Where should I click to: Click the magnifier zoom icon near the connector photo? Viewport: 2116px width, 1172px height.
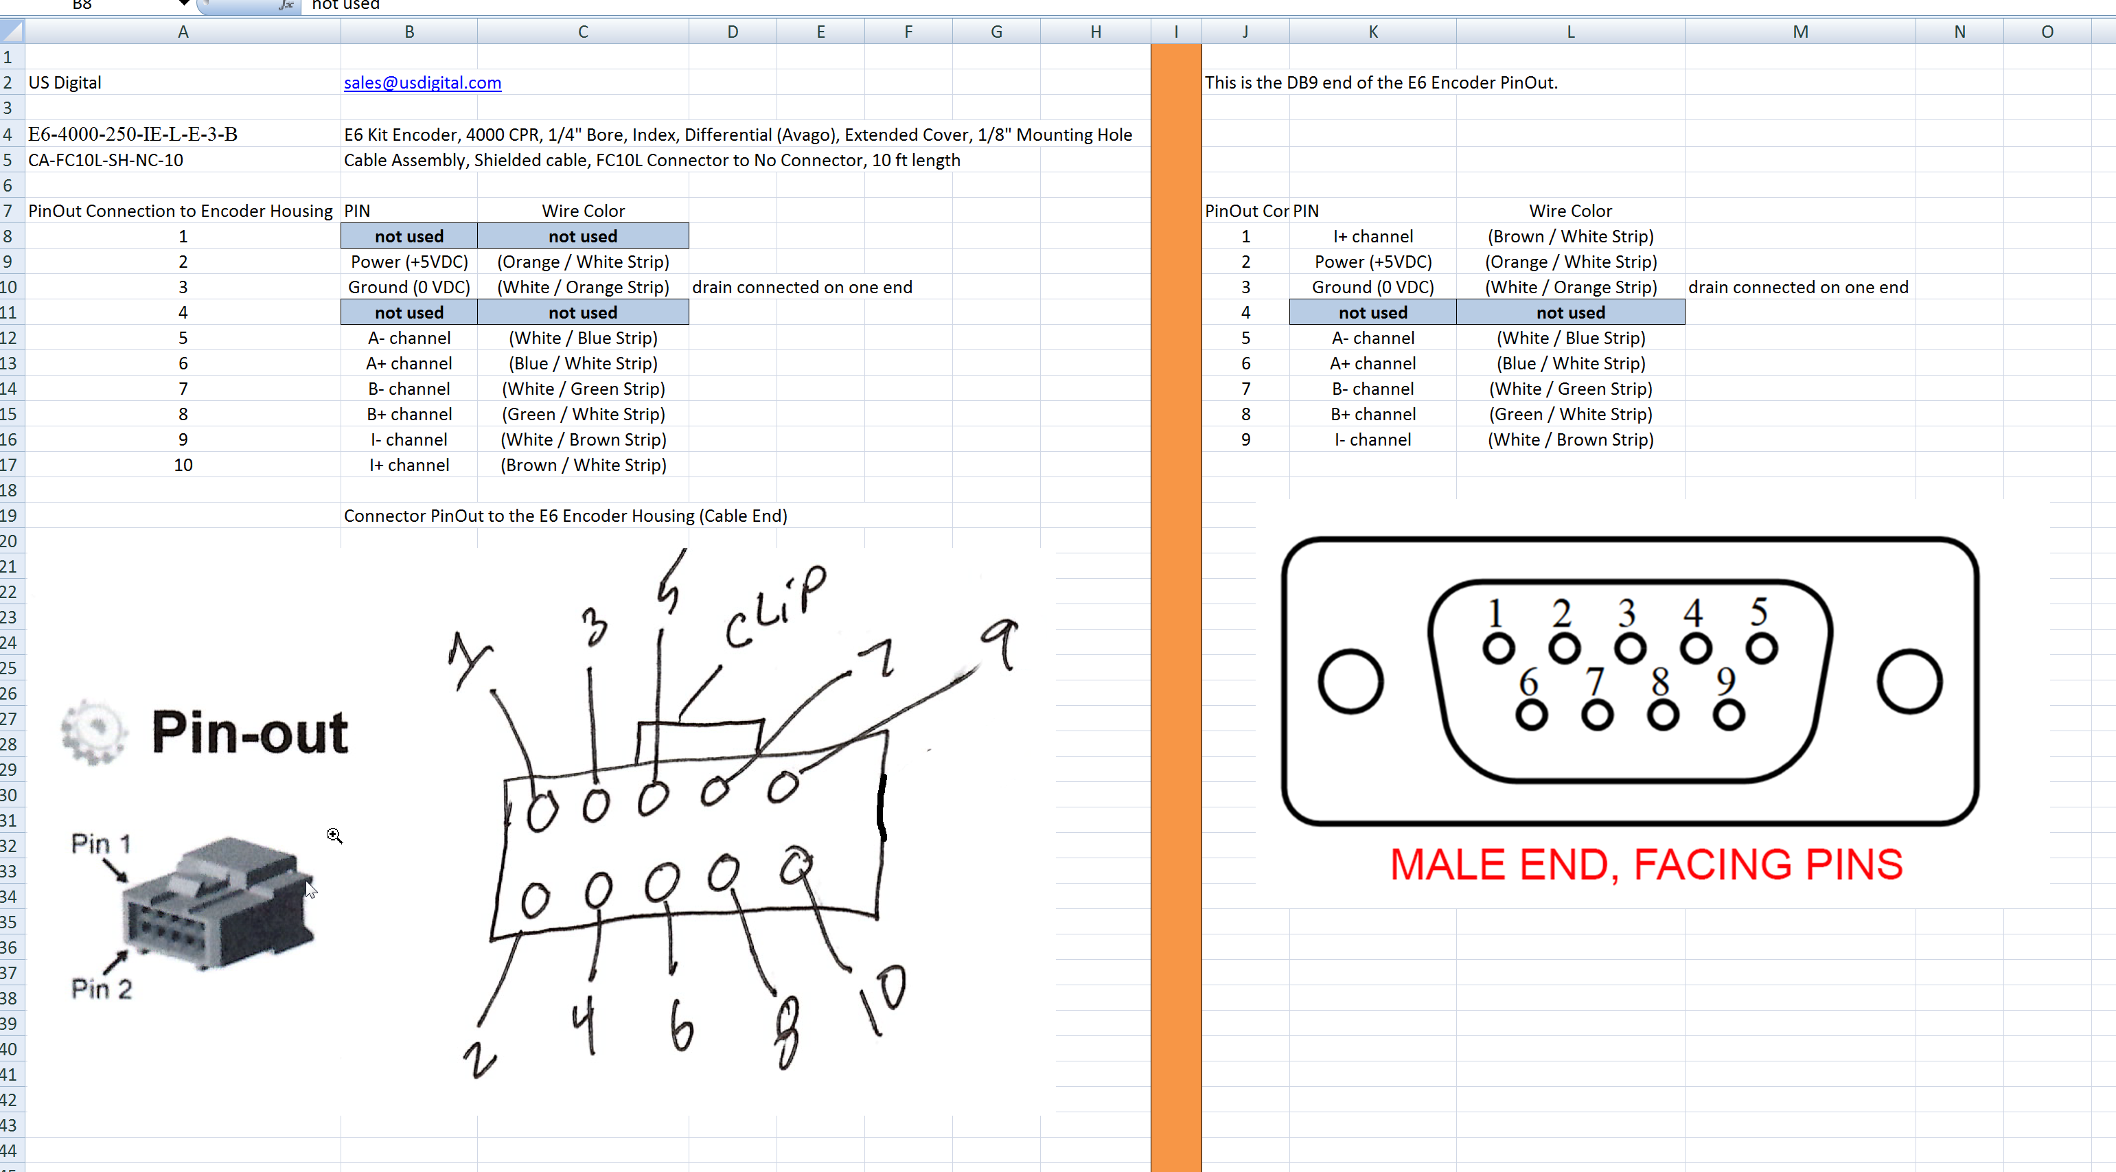click(x=334, y=836)
